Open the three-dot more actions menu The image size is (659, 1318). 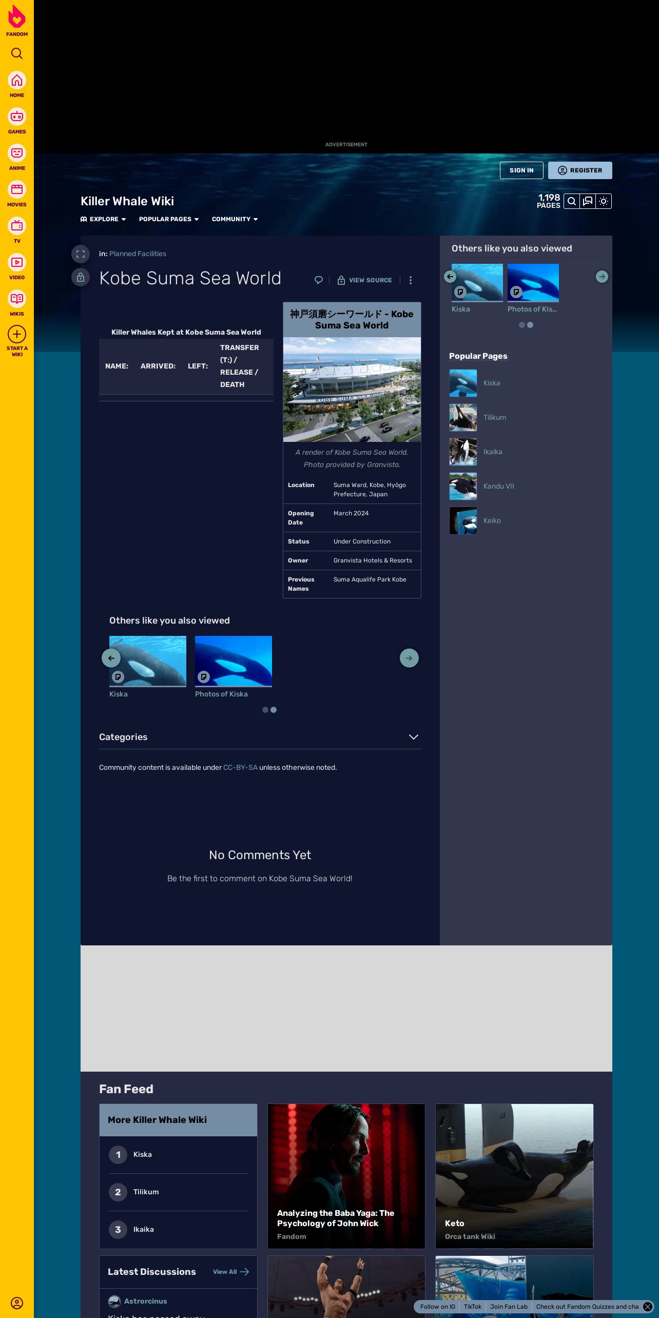(410, 280)
